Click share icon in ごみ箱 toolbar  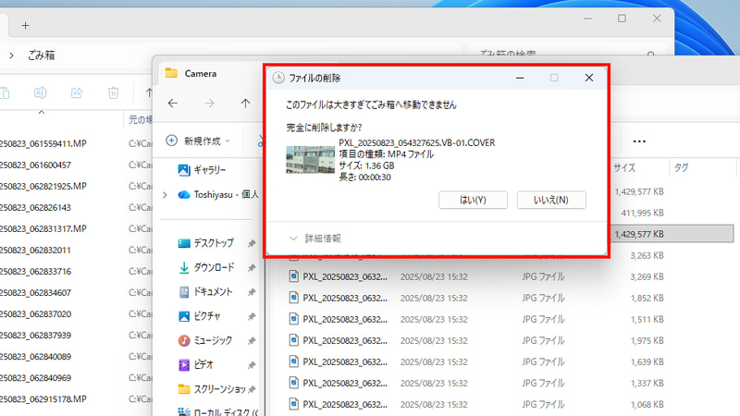click(x=77, y=92)
